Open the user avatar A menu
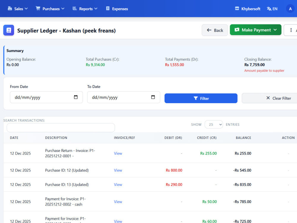Image resolution: width=297 pixels, height=223 pixels. (290, 9)
